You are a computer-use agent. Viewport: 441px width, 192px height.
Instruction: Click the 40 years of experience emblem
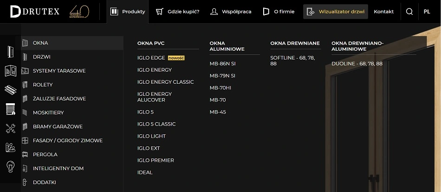coord(79,12)
